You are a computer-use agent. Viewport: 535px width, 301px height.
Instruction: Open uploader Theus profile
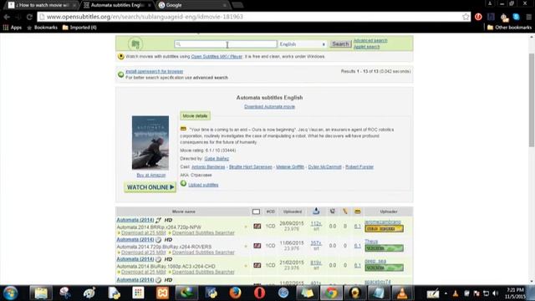371,242
